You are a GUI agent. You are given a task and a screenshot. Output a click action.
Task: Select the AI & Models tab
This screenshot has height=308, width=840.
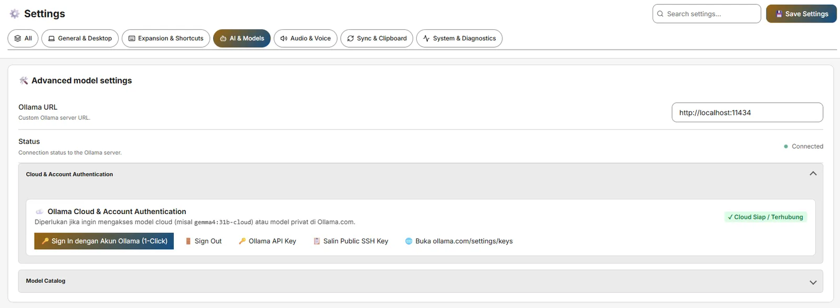[242, 38]
